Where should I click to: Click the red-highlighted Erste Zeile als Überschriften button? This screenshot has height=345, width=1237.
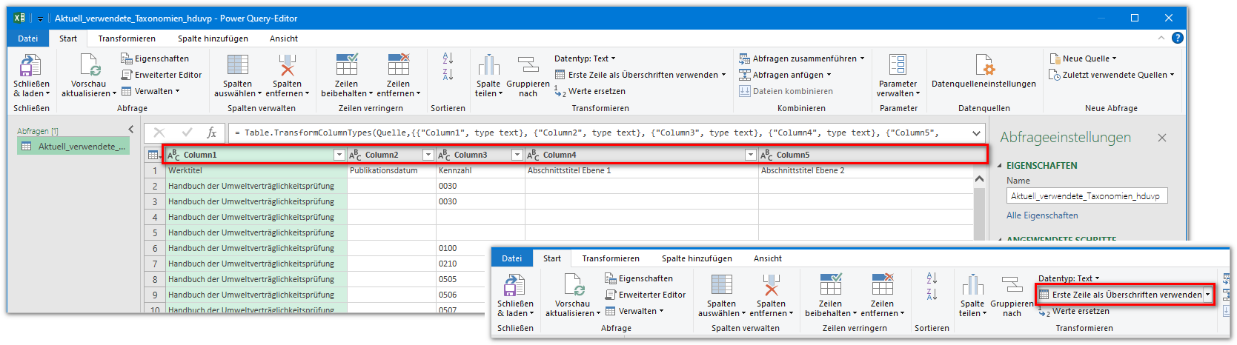(x=1119, y=295)
